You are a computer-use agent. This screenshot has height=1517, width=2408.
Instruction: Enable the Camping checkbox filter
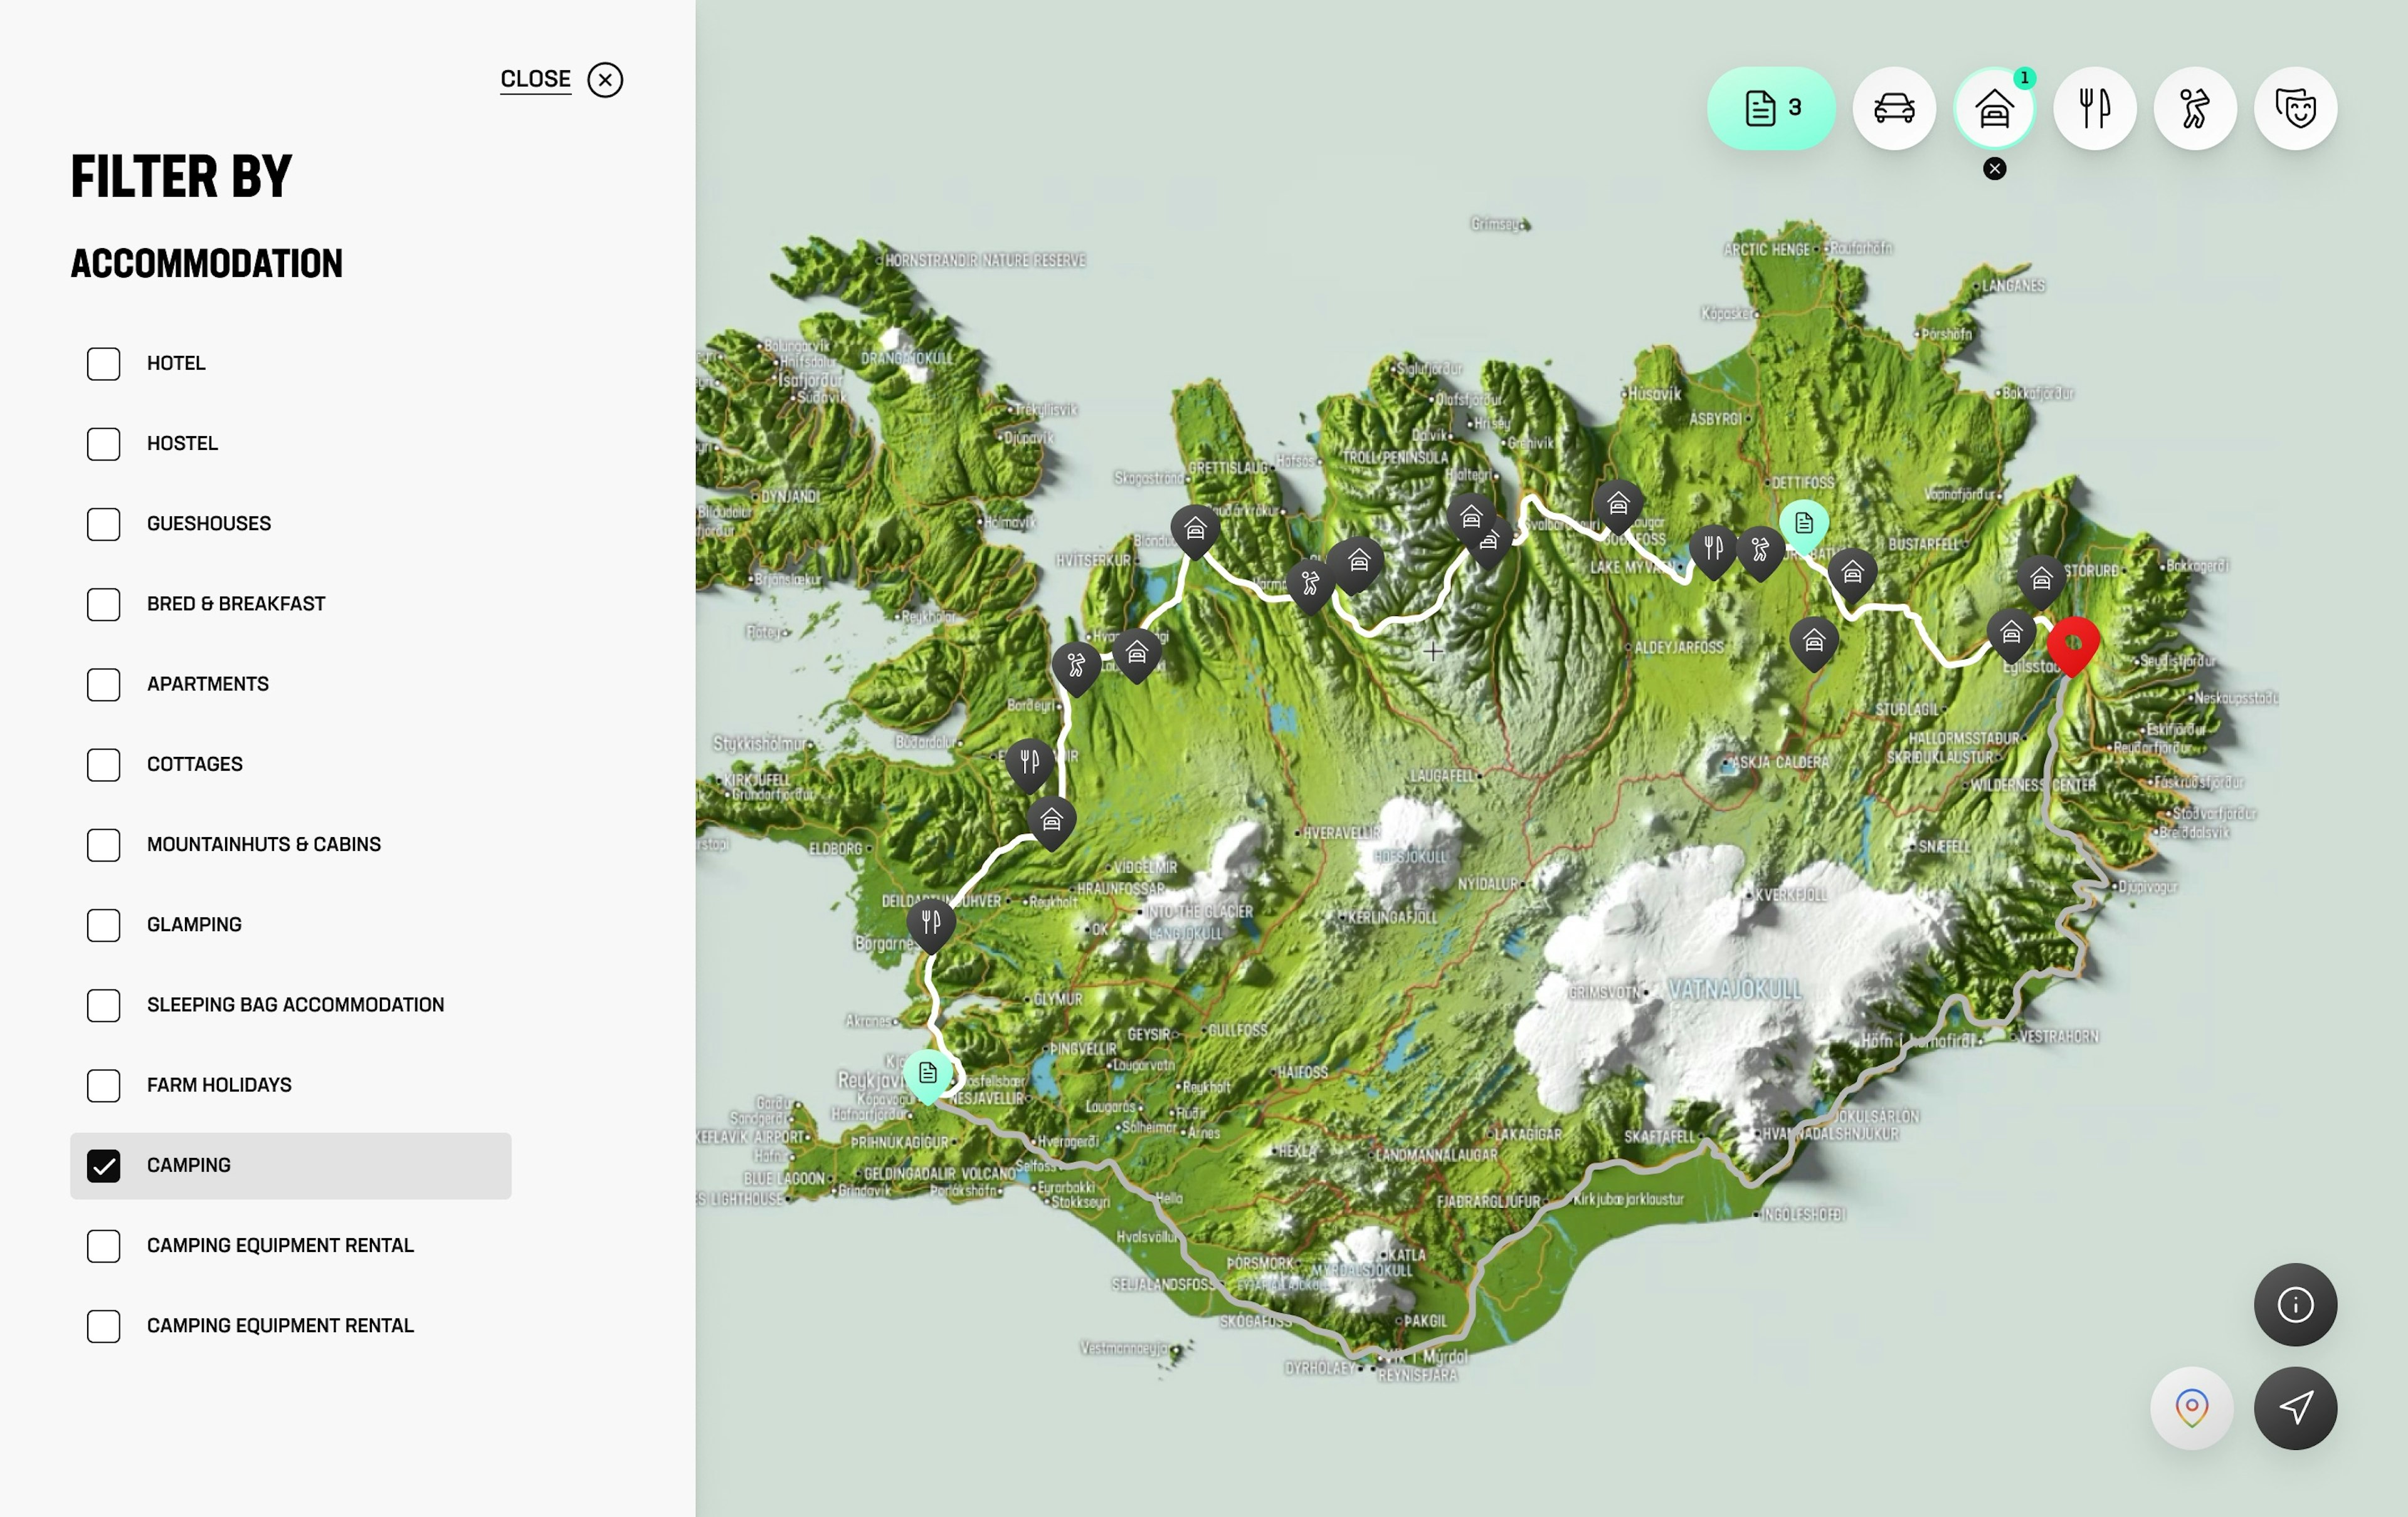[x=103, y=1164]
